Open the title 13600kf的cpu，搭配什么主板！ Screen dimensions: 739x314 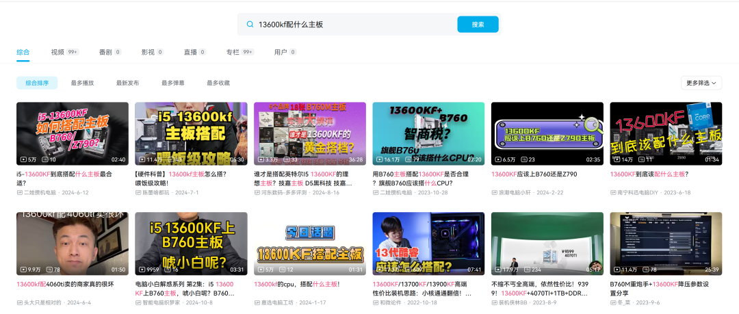pyautogui.click(x=297, y=285)
